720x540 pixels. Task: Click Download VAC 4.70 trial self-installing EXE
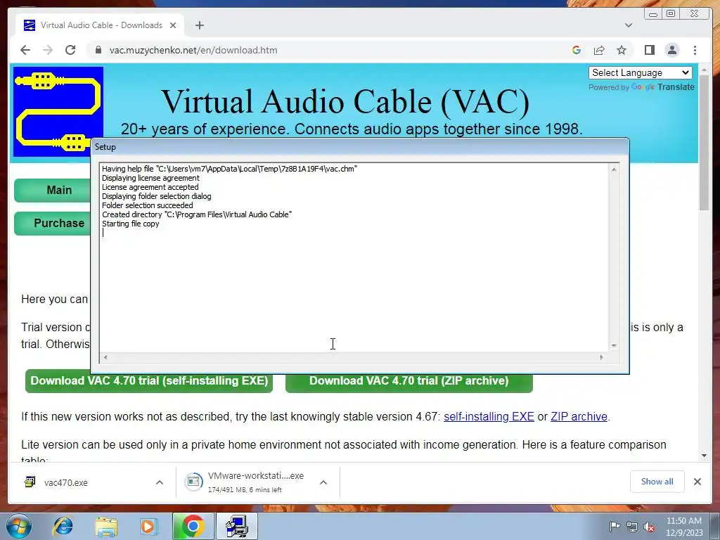tap(149, 381)
